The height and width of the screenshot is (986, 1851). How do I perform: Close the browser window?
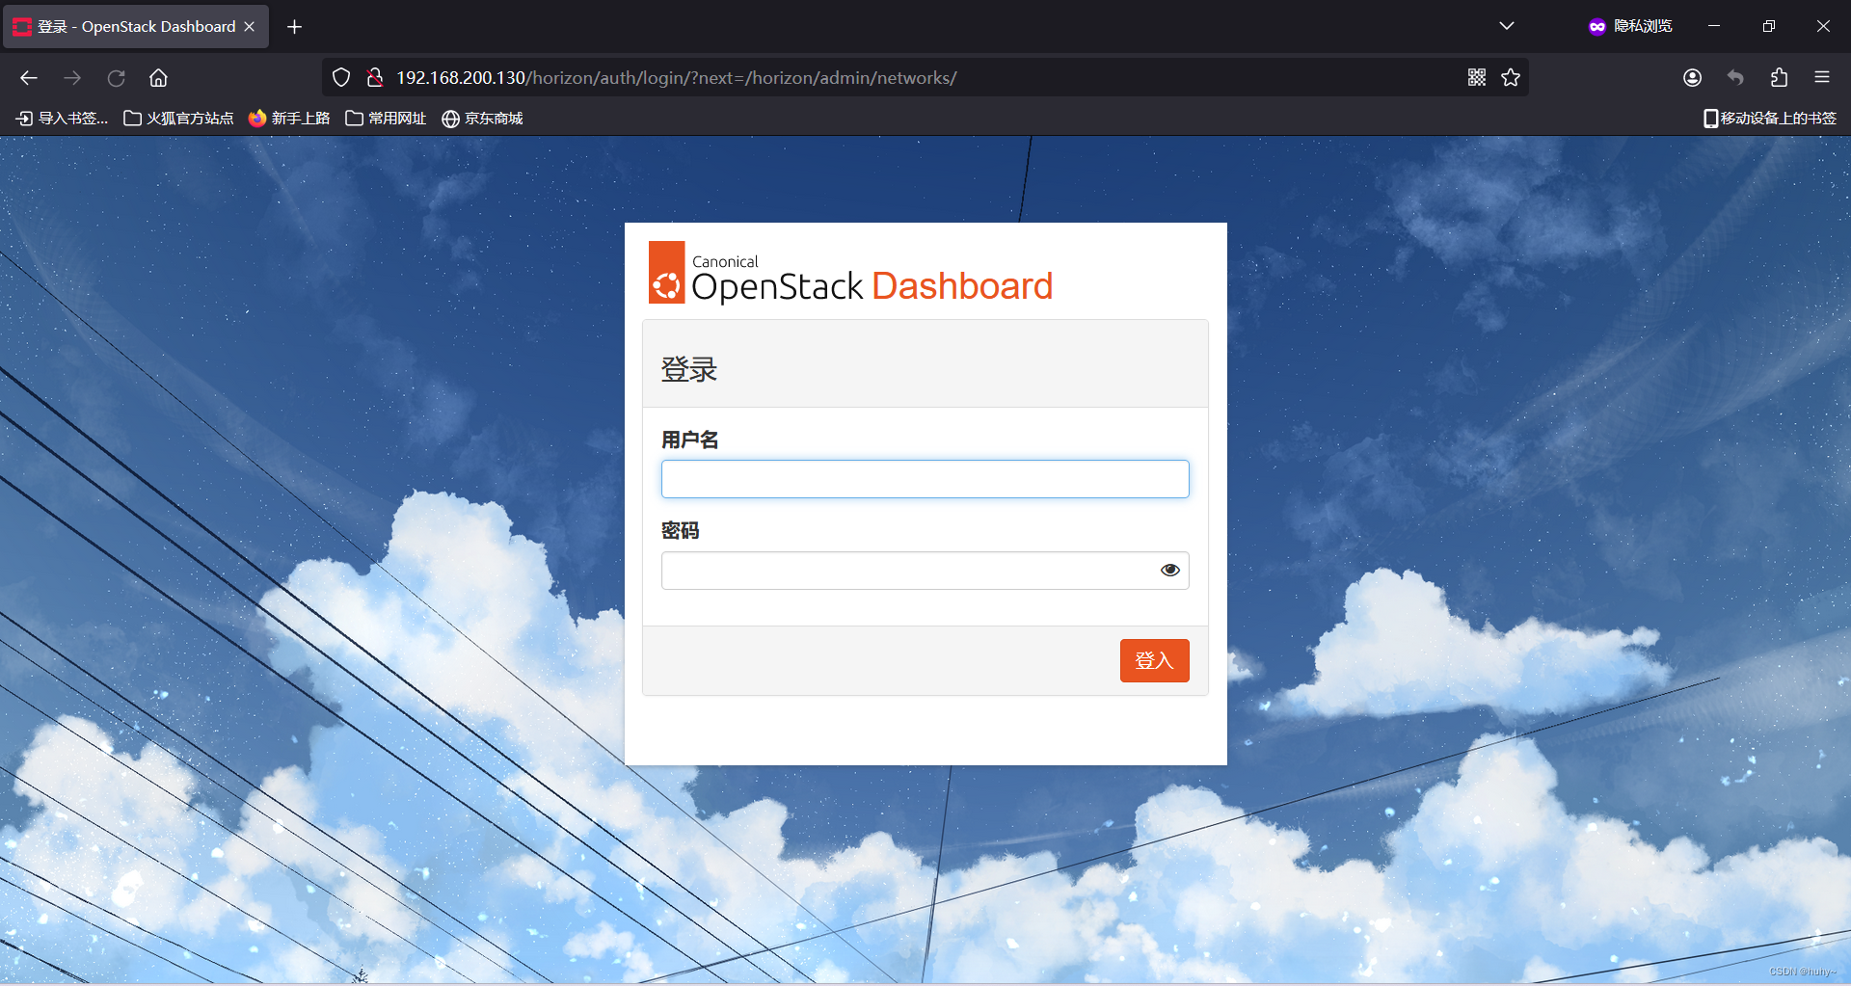click(1823, 26)
